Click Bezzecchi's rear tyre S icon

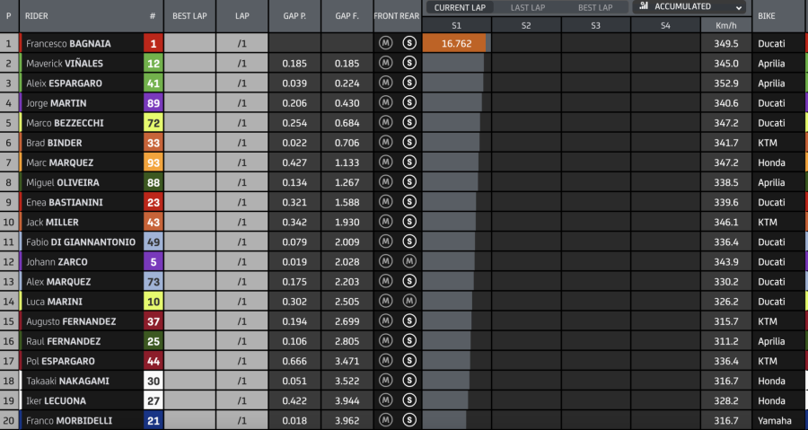tap(409, 123)
